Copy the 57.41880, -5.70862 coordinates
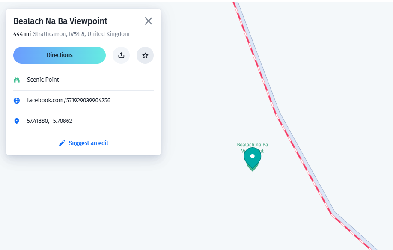Image resolution: width=393 pixels, height=250 pixels. point(49,121)
